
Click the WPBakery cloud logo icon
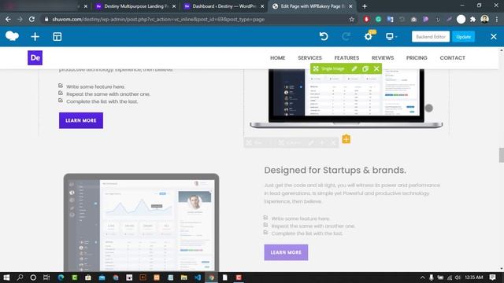(x=13, y=36)
